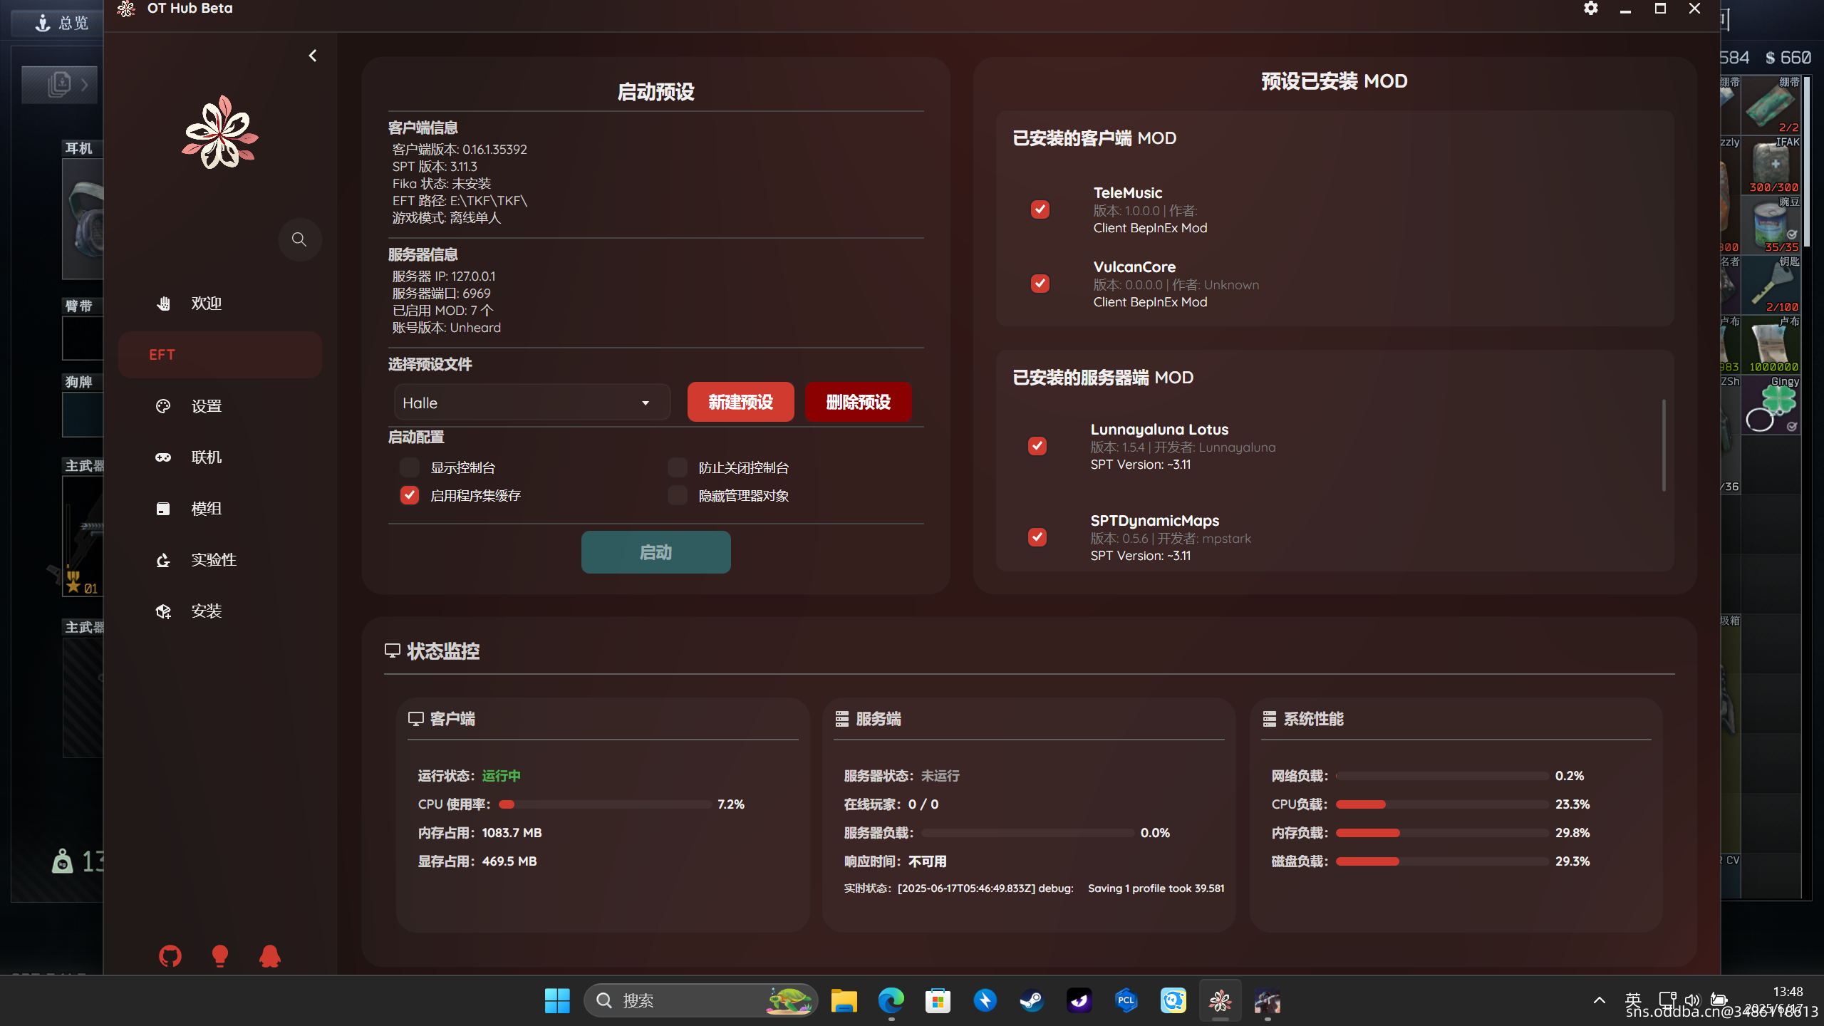Enable the 防止关闭控制台 checkbox
The image size is (1824, 1026).
pyautogui.click(x=677, y=467)
